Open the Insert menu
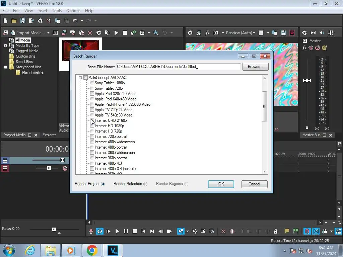The image size is (343, 257). 42,11
